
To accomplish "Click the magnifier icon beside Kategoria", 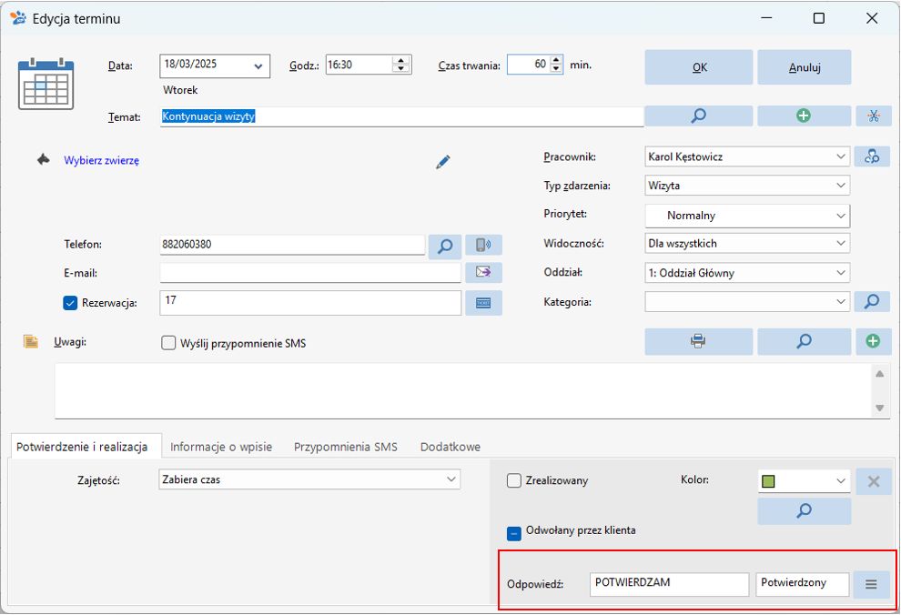I will click(872, 301).
